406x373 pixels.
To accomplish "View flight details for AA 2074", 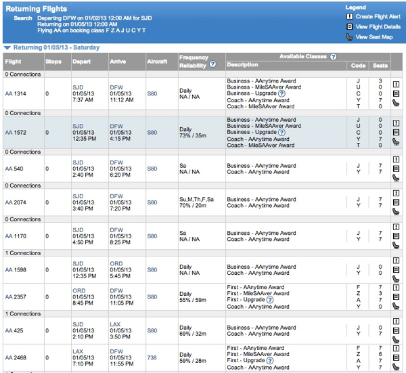I will coord(396,202).
